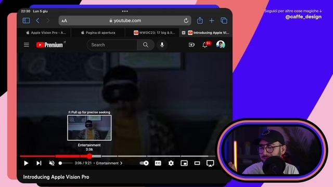Close the Introducing Apple Vision tab

(x=184, y=33)
